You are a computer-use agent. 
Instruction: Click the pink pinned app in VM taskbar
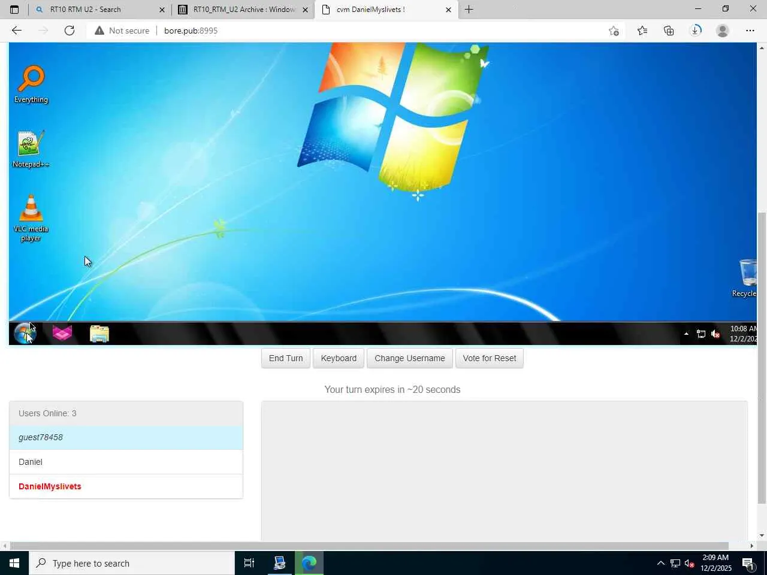tap(62, 334)
